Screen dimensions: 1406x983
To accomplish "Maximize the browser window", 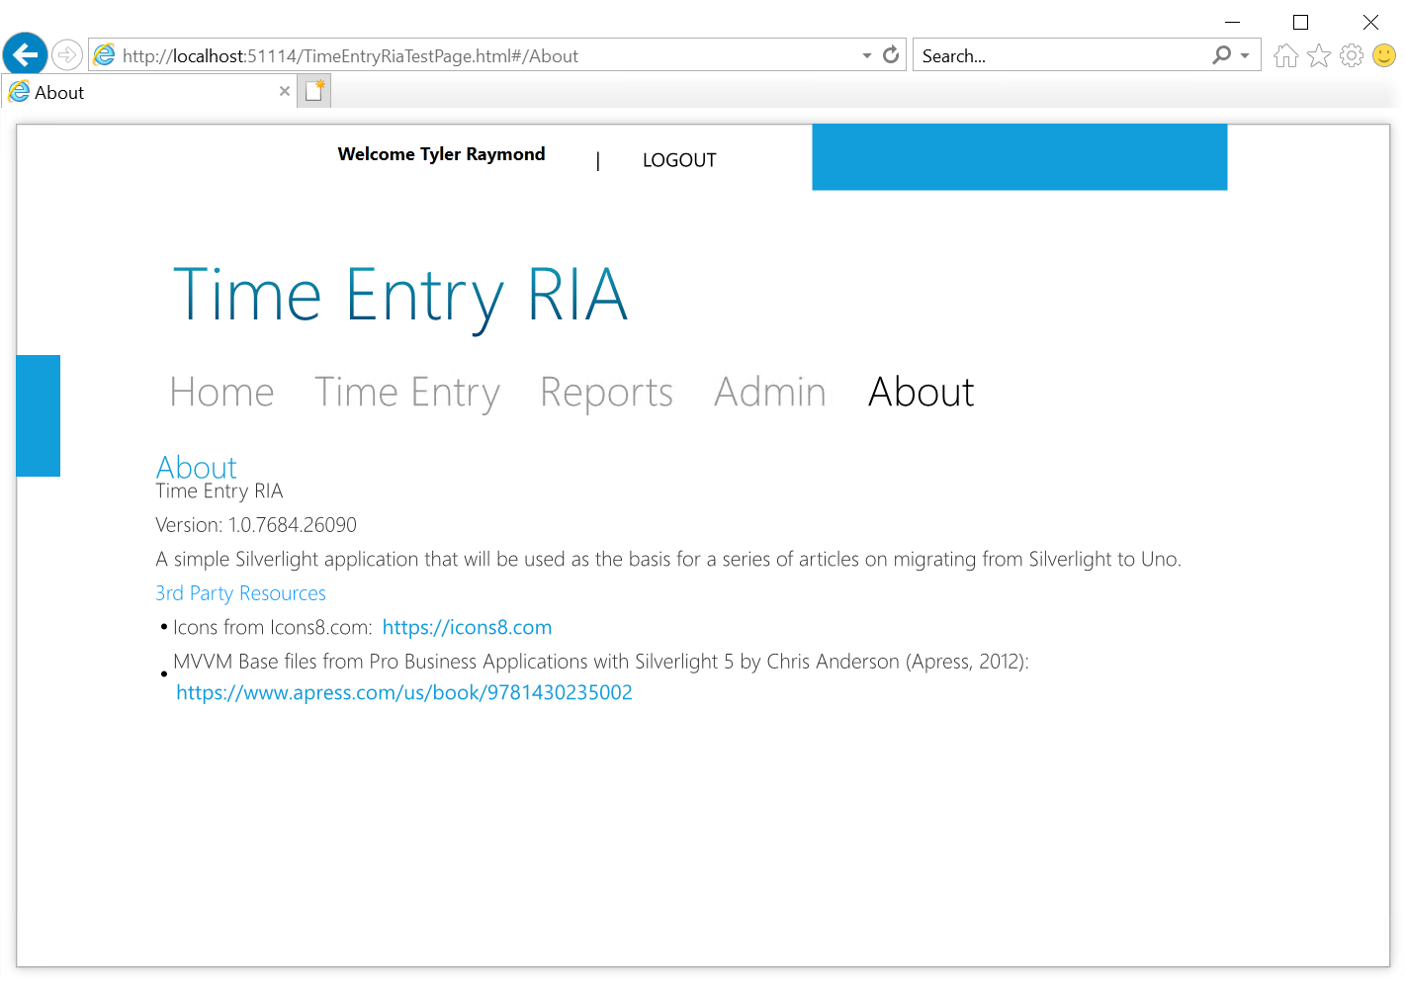I will pyautogui.click(x=1301, y=22).
